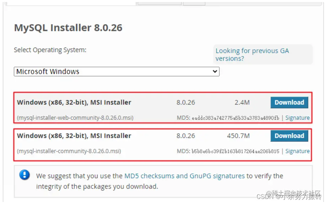Click the chevron arrow of the OS selector

pyautogui.click(x=215, y=72)
